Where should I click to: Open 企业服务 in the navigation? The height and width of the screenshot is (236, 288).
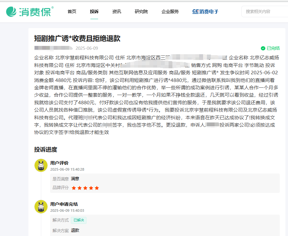point(170,11)
